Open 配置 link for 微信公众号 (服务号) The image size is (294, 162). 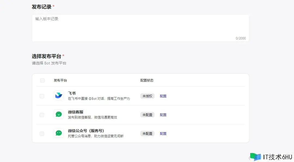(163, 134)
